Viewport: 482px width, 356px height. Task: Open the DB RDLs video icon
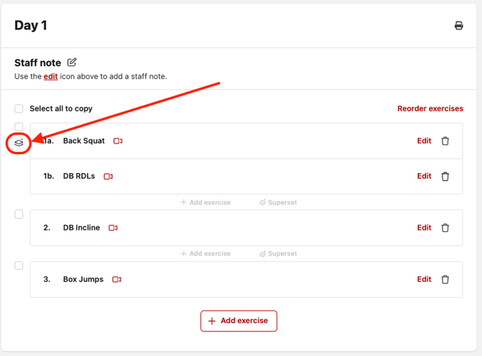(x=109, y=177)
